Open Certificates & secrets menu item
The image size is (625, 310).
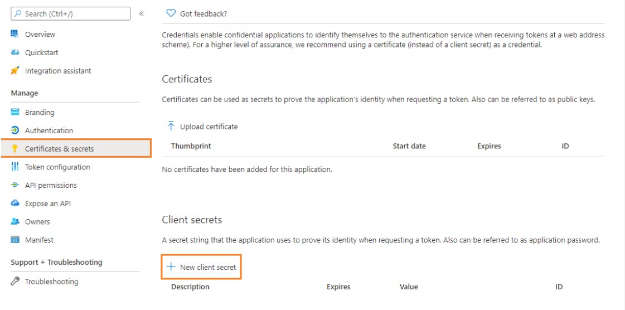(x=59, y=149)
